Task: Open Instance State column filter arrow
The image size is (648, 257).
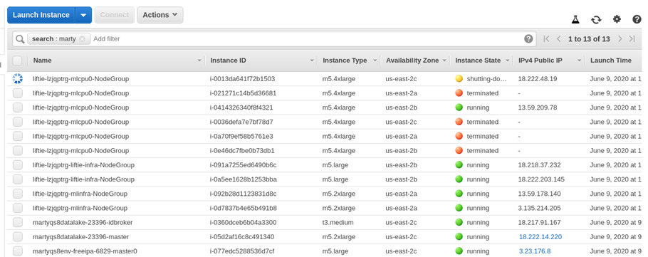Action: click(x=508, y=61)
